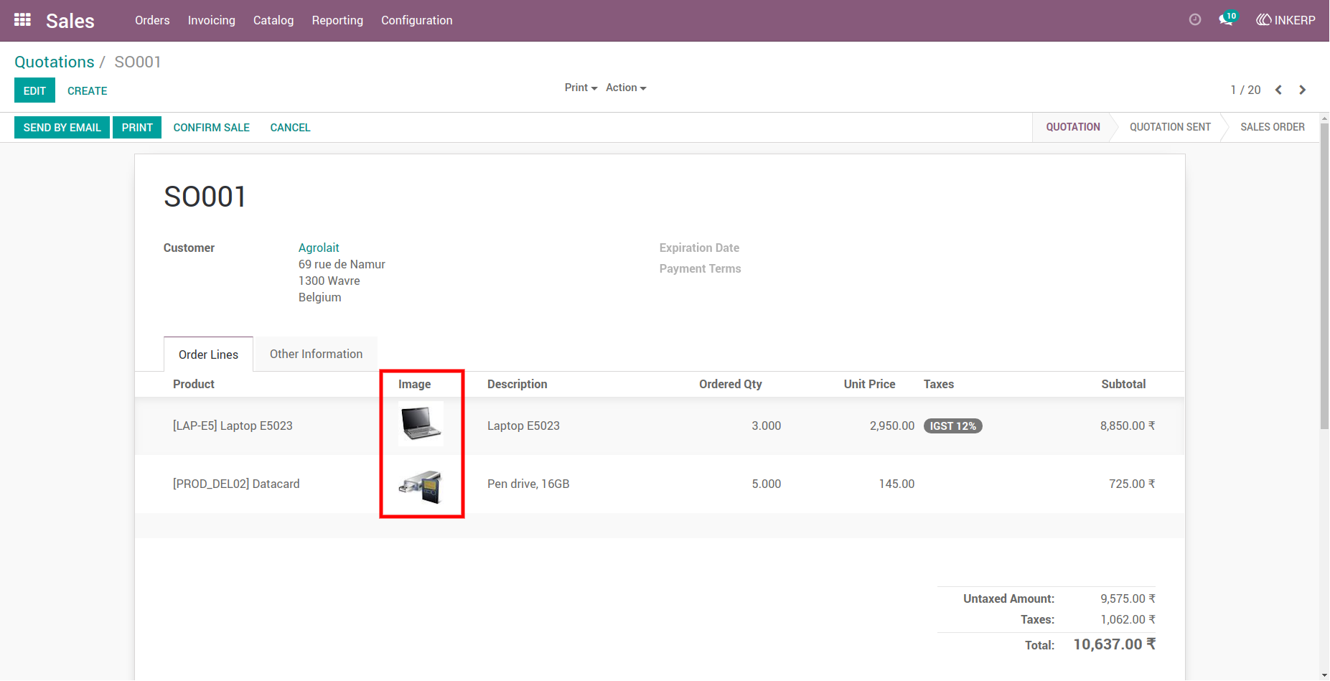Open the INKERP user menu

(x=1285, y=20)
